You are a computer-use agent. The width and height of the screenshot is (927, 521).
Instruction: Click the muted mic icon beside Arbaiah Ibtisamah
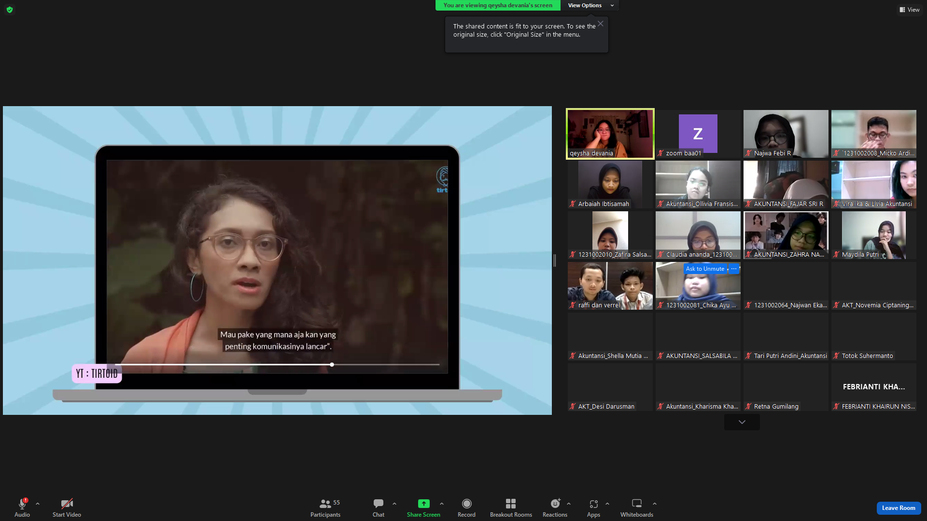pos(573,204)
